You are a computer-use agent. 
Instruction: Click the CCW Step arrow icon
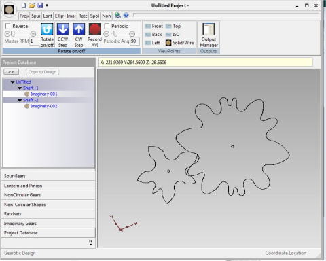63,29
